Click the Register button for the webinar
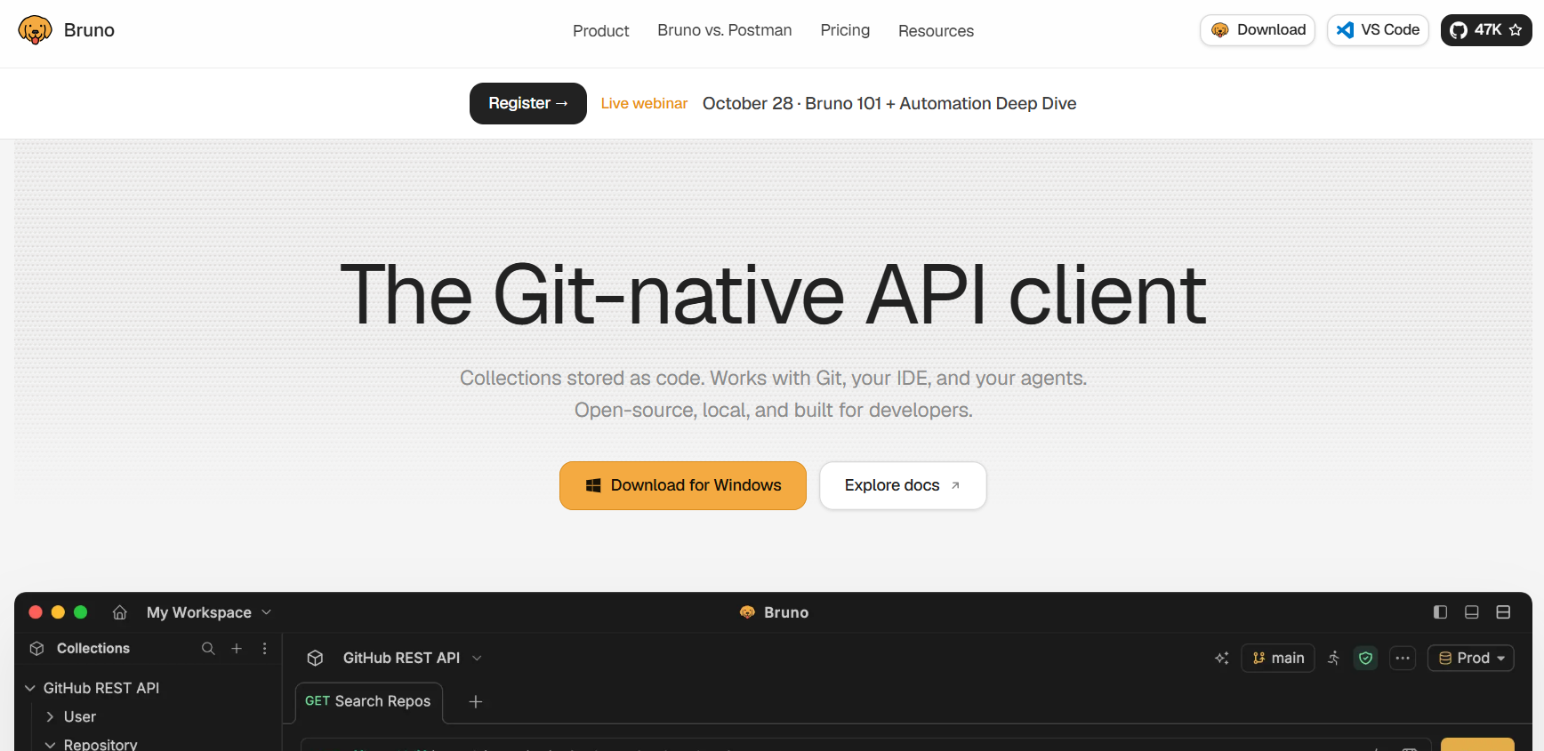1544x751 pixels. [x=528, y=103]
